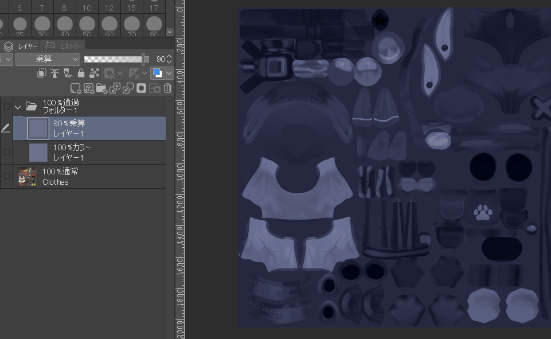
Task: Toggle checkbox beside the Clothes layer
Action: click(7, 176)
